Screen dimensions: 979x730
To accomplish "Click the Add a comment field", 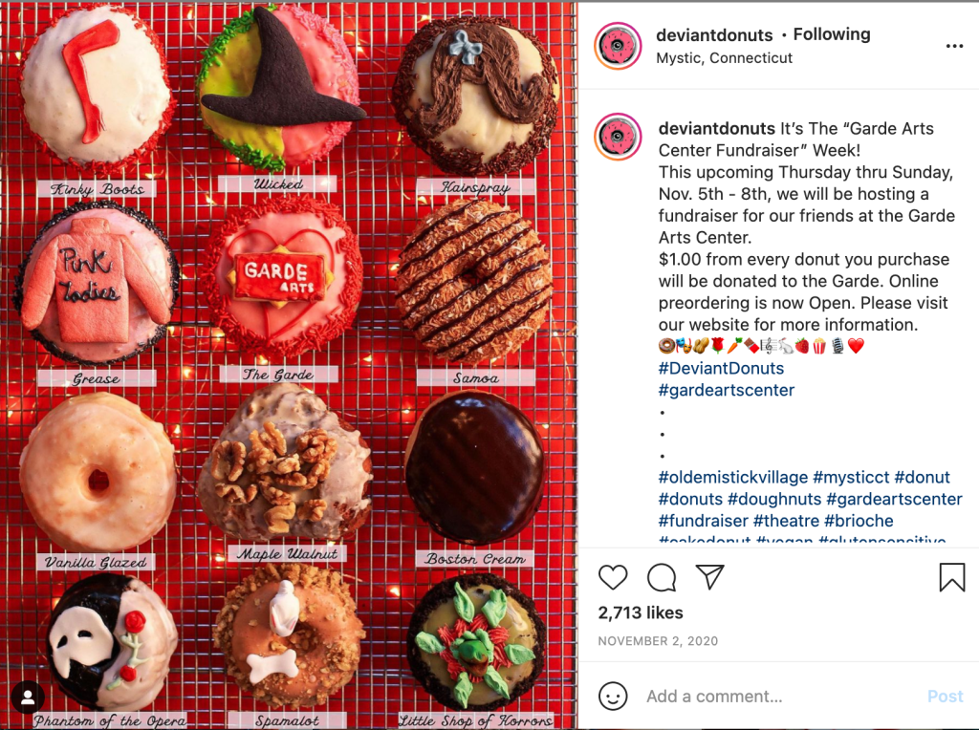I will pyautogui.click(x=780, y=696).
